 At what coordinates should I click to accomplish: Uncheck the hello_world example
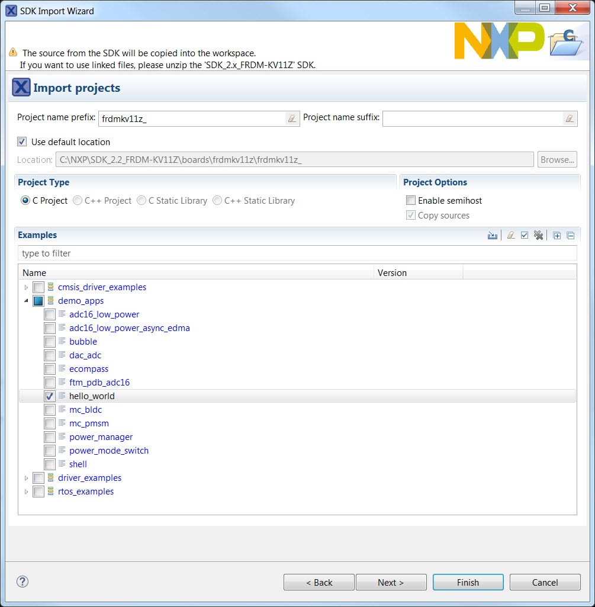coord(50,396)
